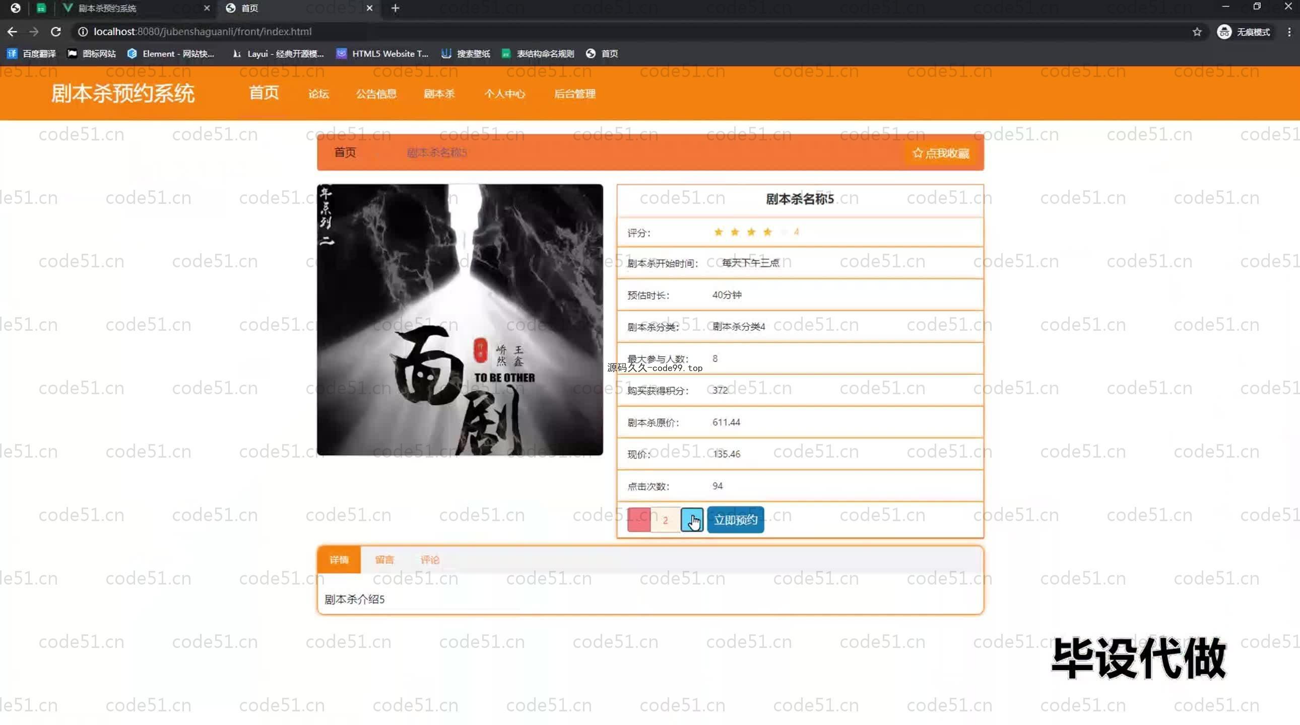
Task: Click the empty fifth rating star
Action: [x=784, y=233]
